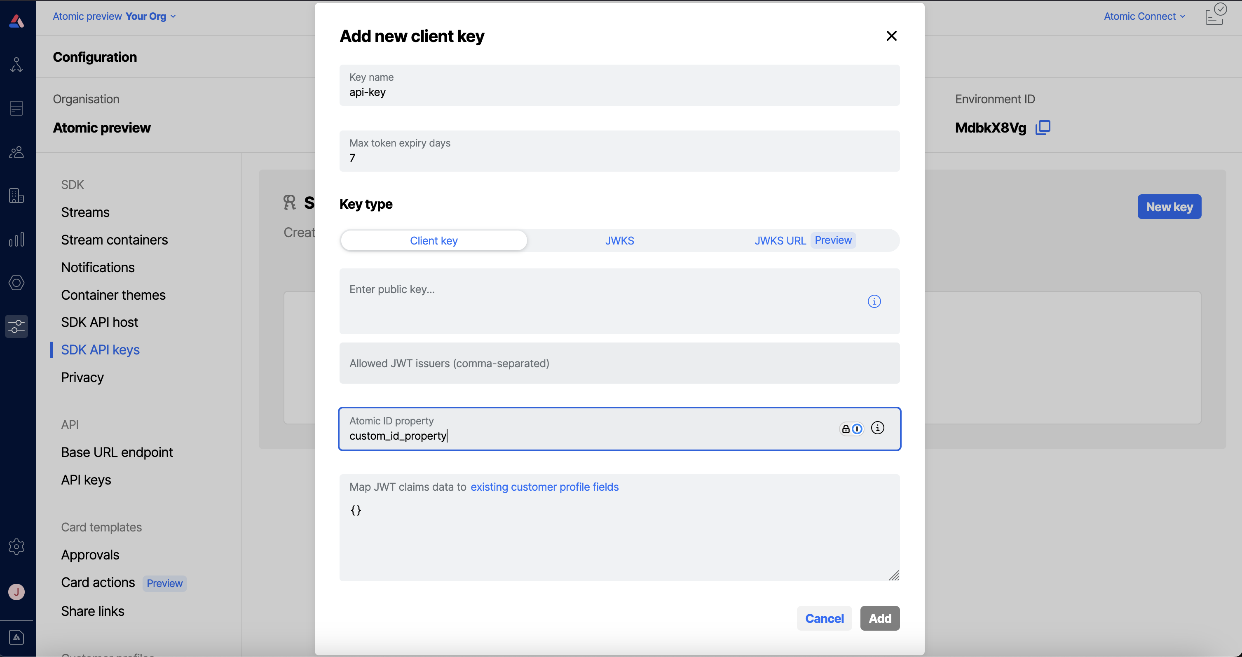This screenshot has width=1242, height=657.
Task: Open the hexagon icon in sidebar
Action: click(16, 283)
